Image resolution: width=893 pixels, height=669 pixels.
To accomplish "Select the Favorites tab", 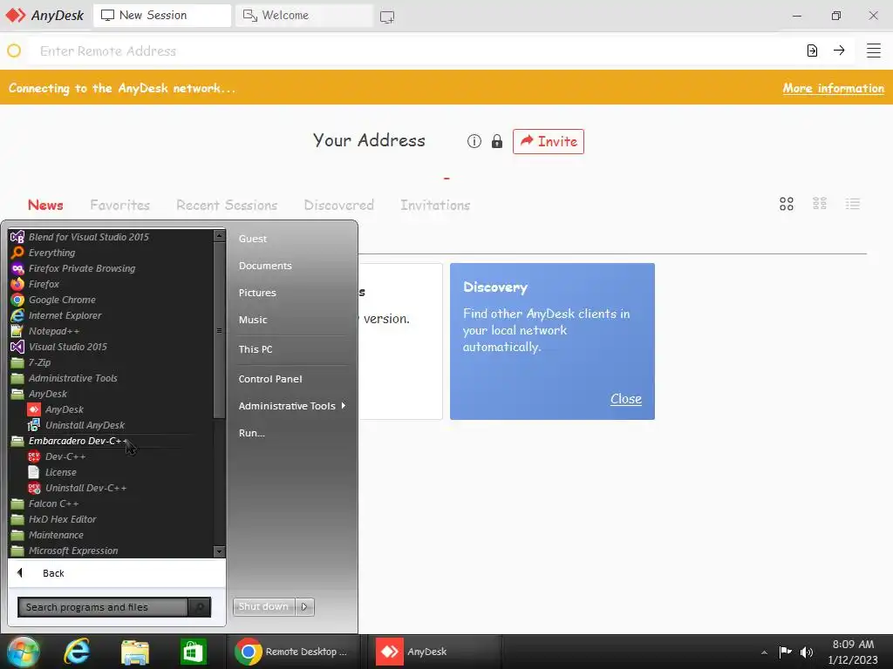I will (x=119, y=205).
